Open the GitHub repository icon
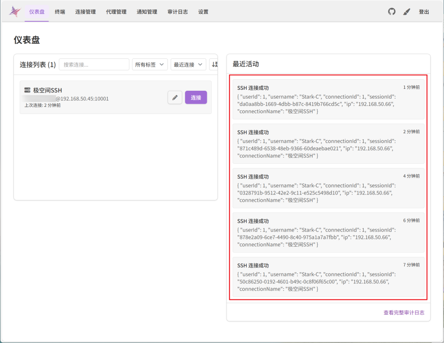Screen dimensions: 444x343 click(391, 12)
